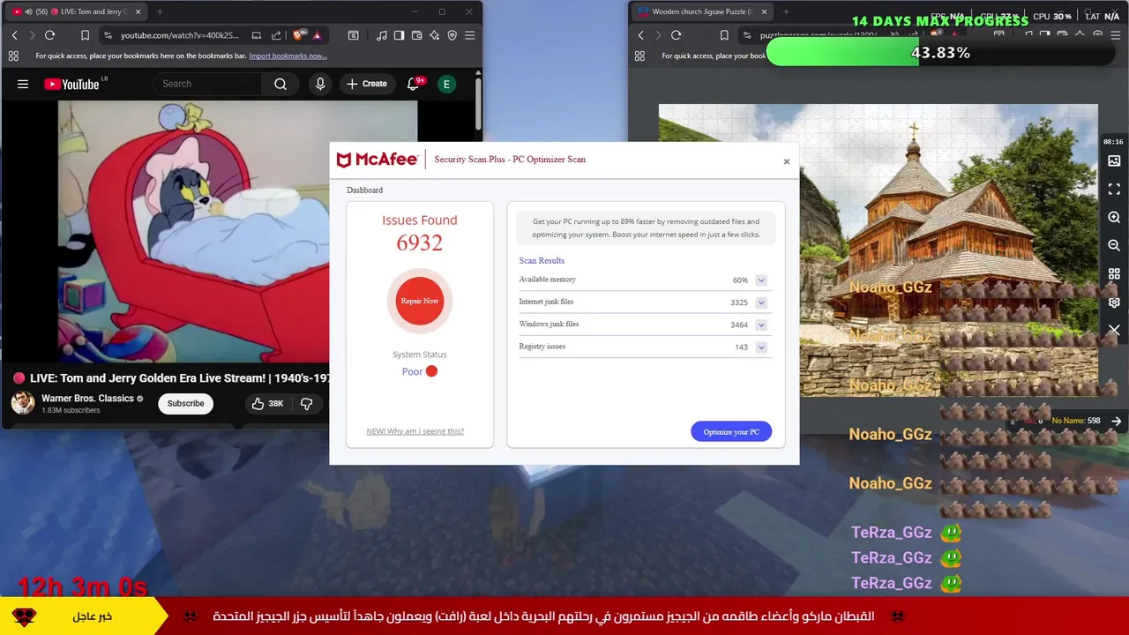Dislike the Tom and Jerry video

(306, 403)
